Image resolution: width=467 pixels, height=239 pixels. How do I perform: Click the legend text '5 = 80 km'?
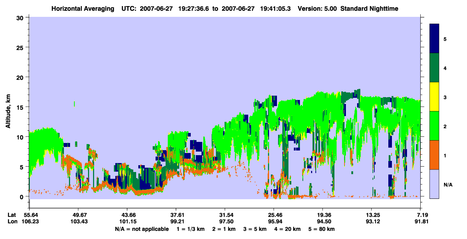322,229
